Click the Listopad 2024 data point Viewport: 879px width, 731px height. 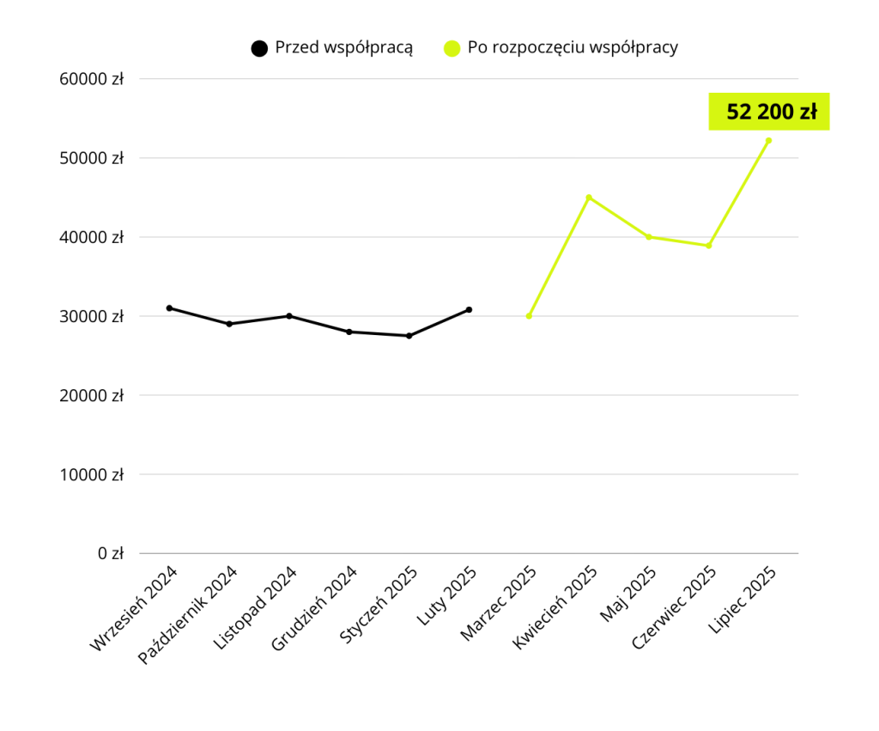[289, 316]
